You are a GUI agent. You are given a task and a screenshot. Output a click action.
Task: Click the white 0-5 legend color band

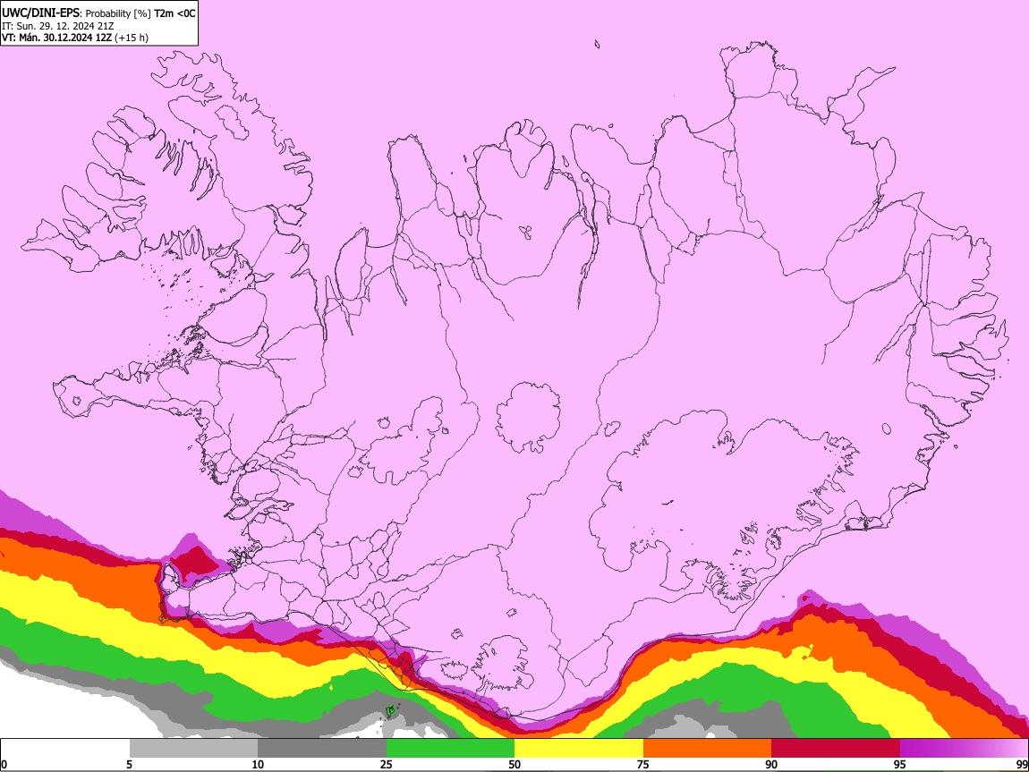pos(65,749)
